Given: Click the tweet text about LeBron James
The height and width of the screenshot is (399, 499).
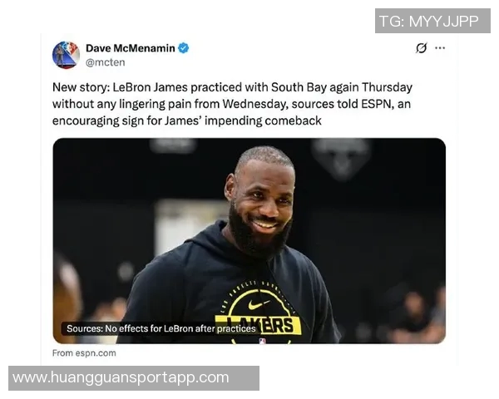Looking at the screenshot, I should (232, 104).
